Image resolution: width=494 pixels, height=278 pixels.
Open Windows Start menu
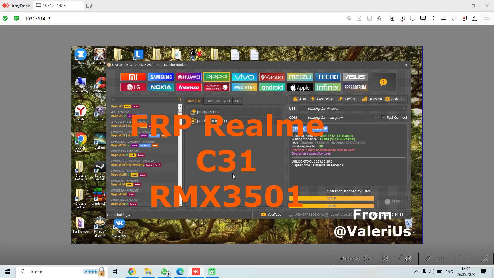(8, 272)
